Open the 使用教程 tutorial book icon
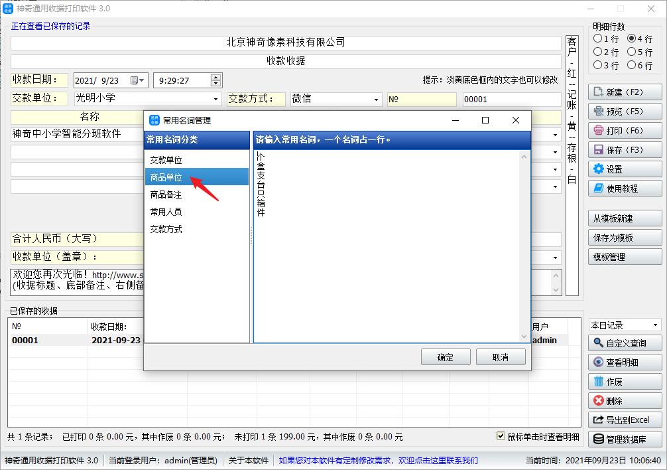 click(599, 189)
